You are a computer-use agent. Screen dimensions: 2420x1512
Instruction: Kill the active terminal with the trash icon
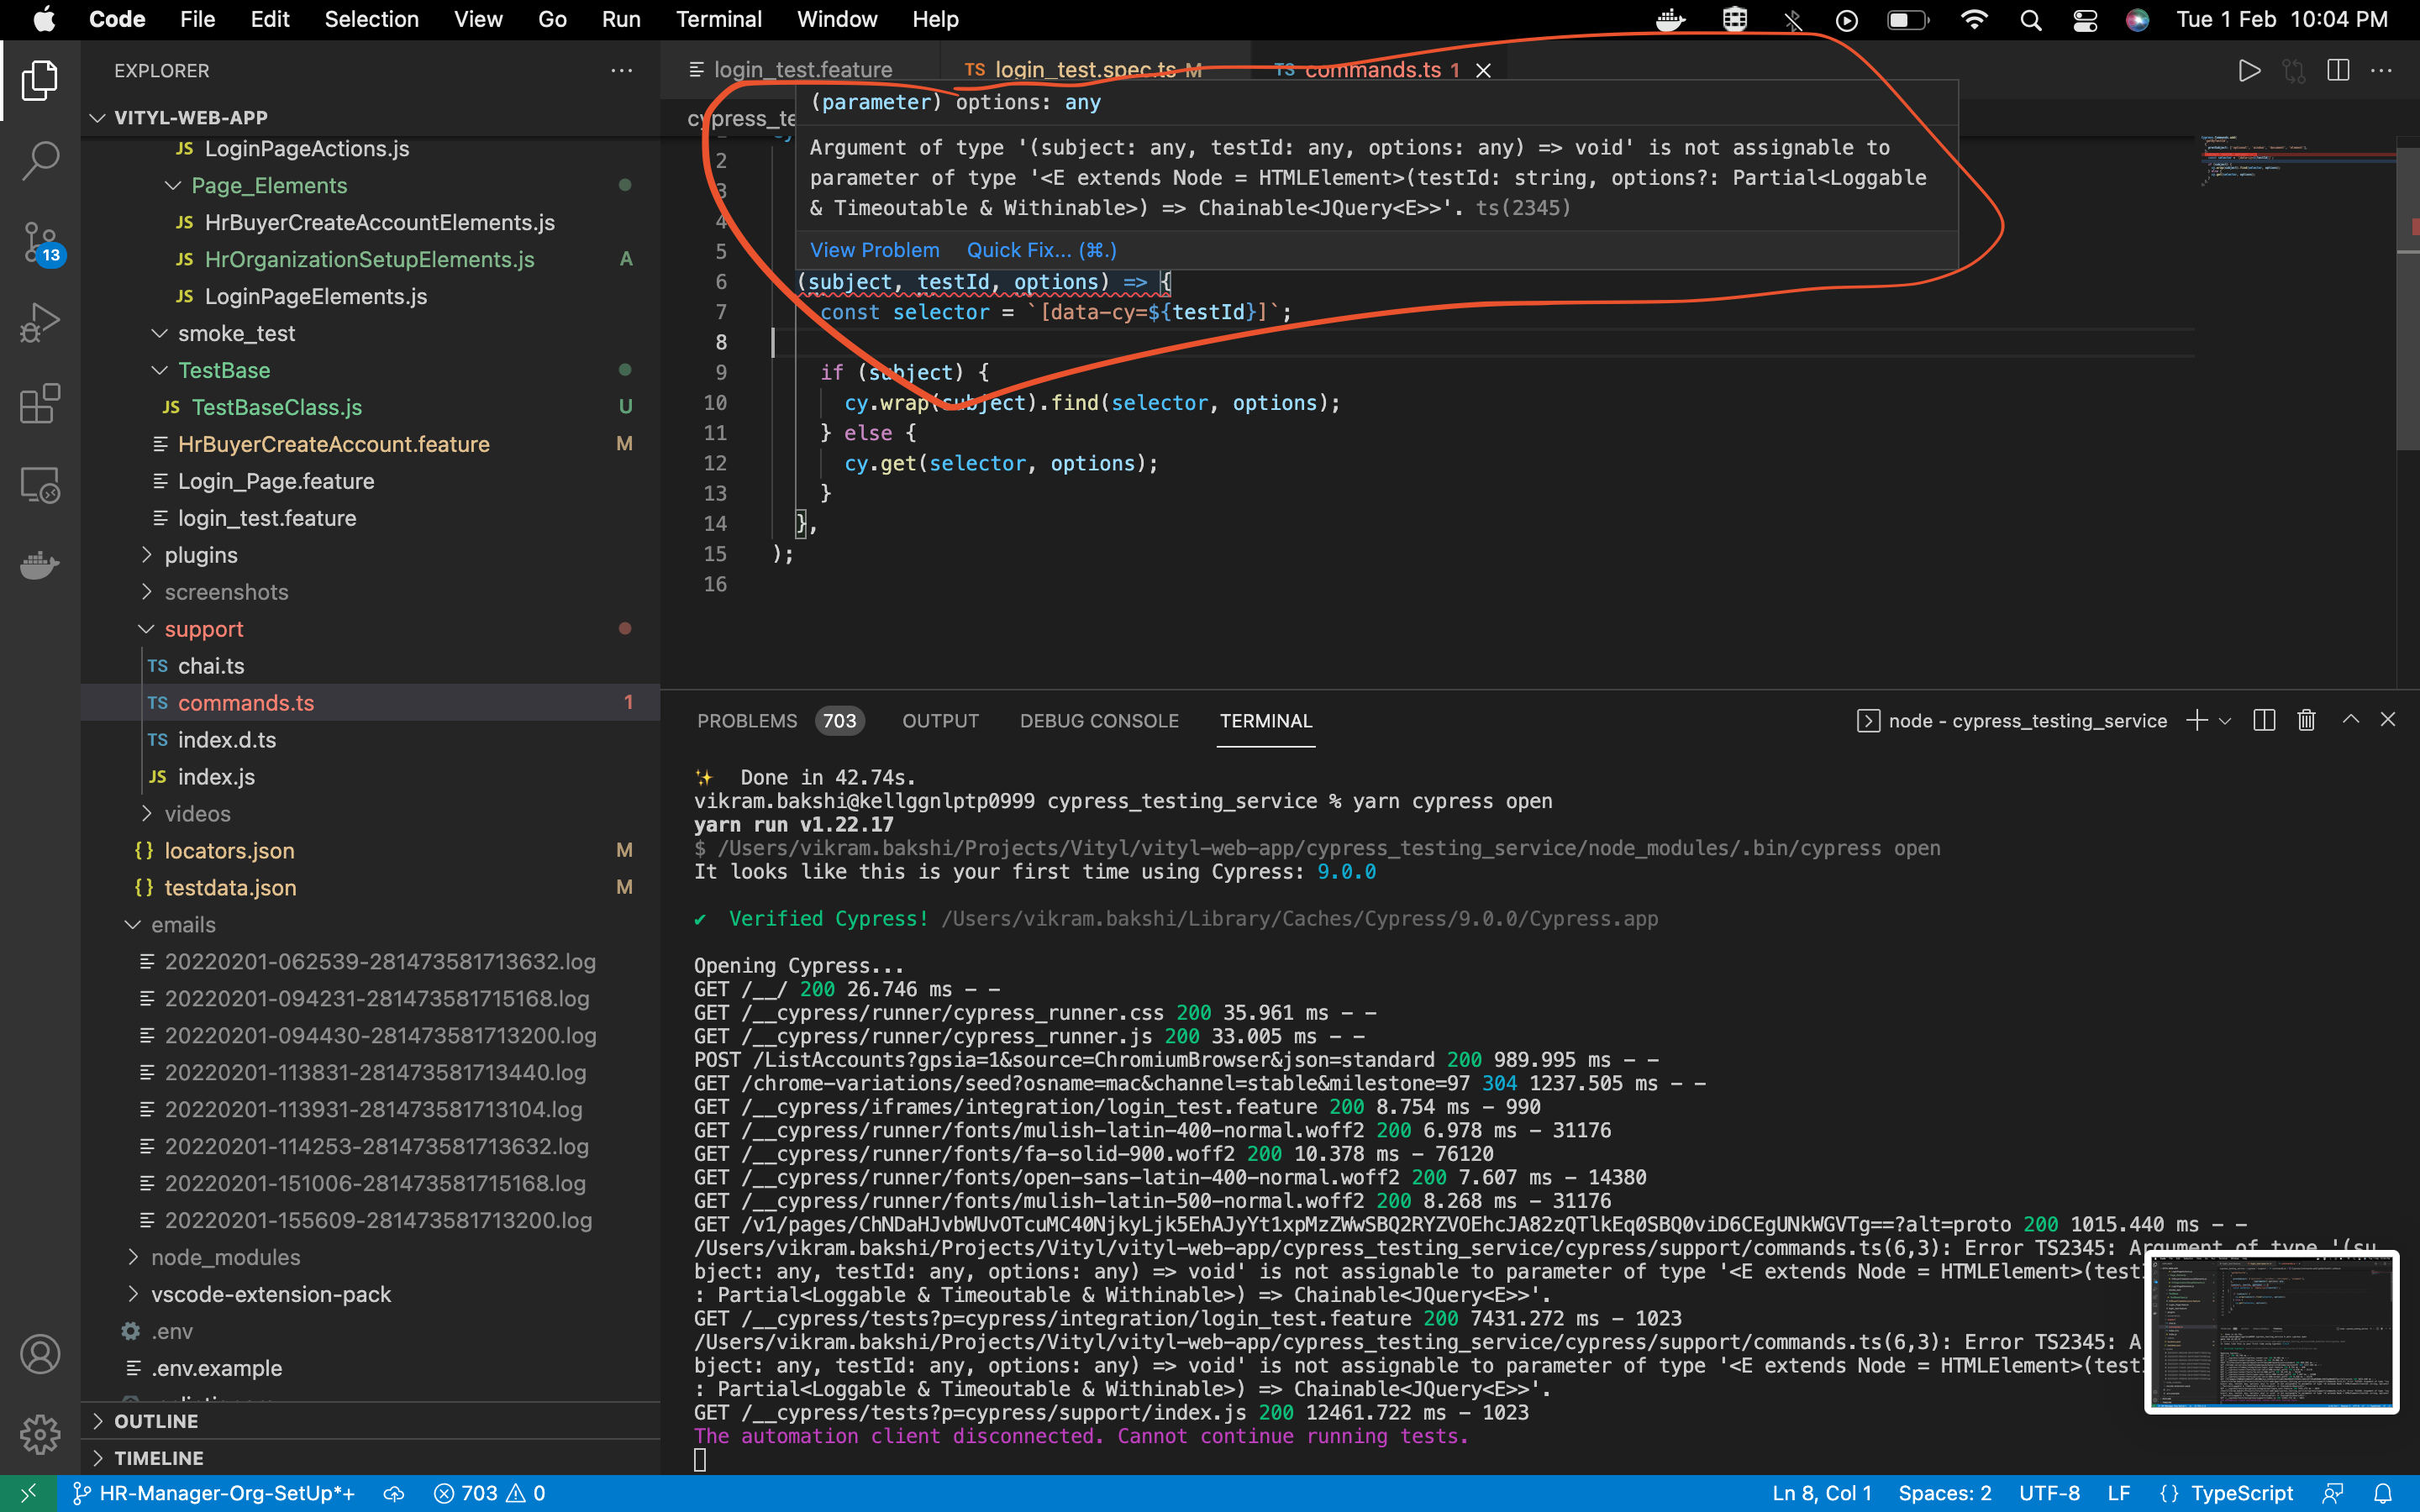pyautogui.click(x=2305, y=720)
